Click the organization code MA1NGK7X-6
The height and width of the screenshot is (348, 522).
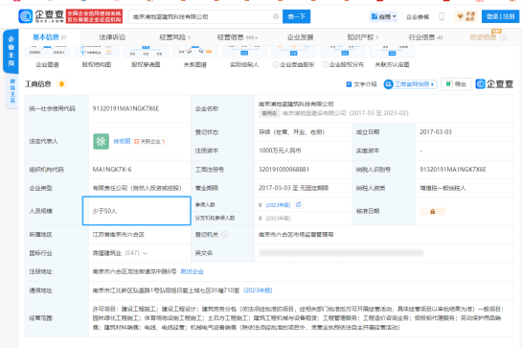pyautogui.click(x=112, y=170)
